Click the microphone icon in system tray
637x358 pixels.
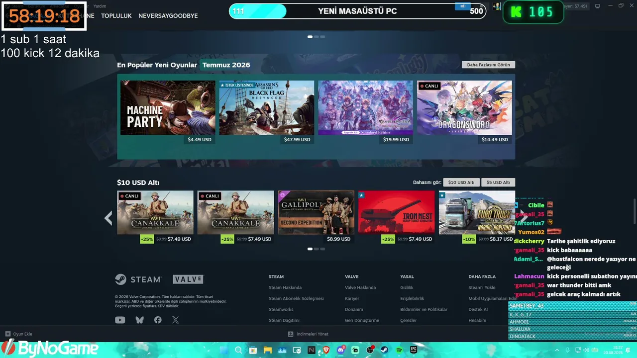pyautogui.click(x=568, y=350)
